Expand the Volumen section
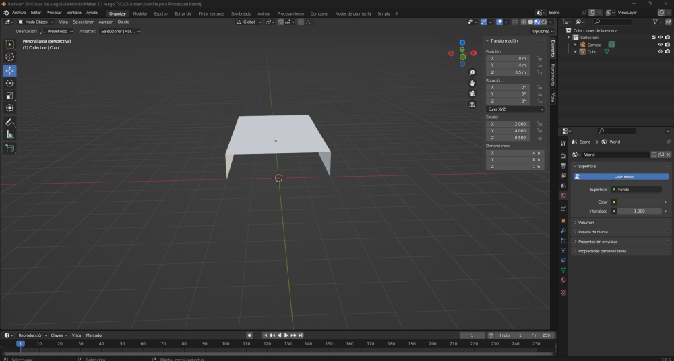 pos(585,222)
